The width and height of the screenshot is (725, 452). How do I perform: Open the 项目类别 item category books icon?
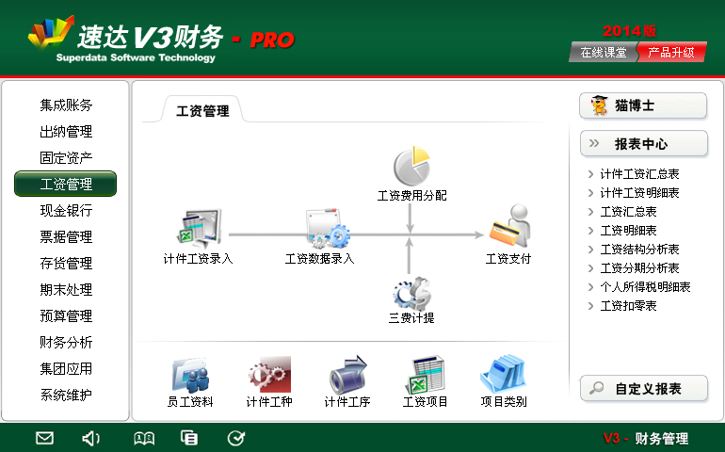point(504,374)
